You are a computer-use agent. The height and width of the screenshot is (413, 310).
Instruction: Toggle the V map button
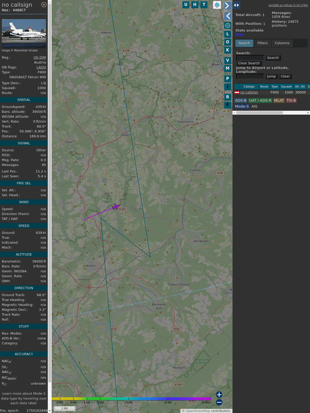tap(228, 60)
